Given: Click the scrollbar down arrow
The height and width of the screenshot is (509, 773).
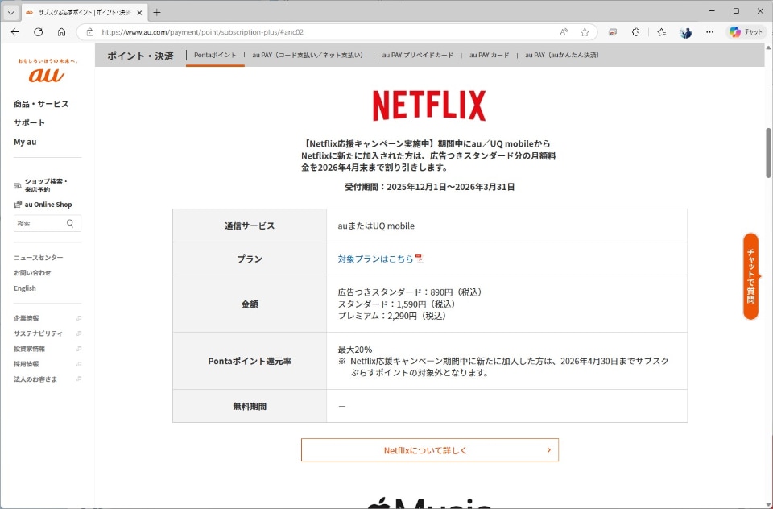Looking at the screenshot, I should pos(768,504).
